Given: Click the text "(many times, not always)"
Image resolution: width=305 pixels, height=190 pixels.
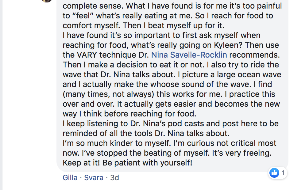Looking at the screenshot, I should [x=108, y=94].
